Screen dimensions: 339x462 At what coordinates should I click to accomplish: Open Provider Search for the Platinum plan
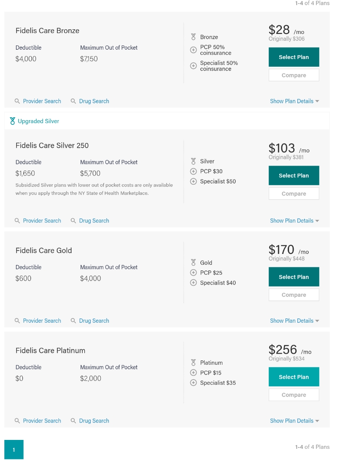(x=42, y=421)
